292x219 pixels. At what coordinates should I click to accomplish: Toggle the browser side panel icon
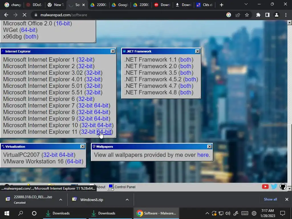(x=267, y=15)
